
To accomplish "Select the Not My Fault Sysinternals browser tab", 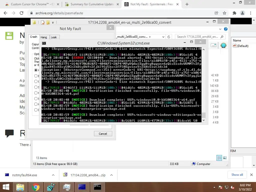I will [151, 4].
